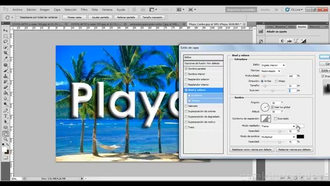330x186 pixels.
Task: Click the black shadow color swatch
Action: click(x=300, y=136)
